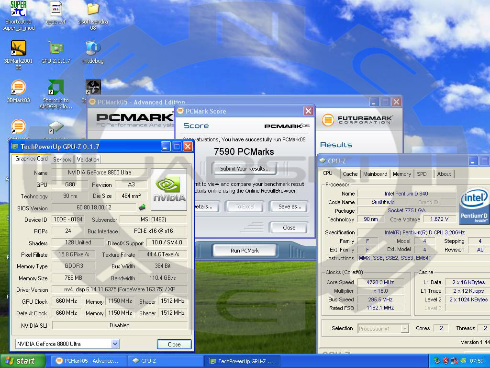Image resolution: width=490 pixels, height=368 pixels.
Task: Expand the GeForce 8800 Ultra card dropdown
Action: pyautogui.click(x=115, y=344)
